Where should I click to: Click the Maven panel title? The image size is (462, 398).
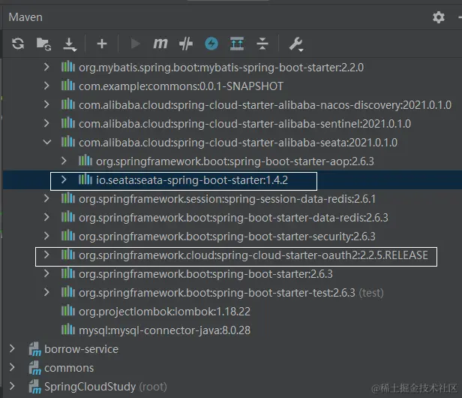pos(25,17)
